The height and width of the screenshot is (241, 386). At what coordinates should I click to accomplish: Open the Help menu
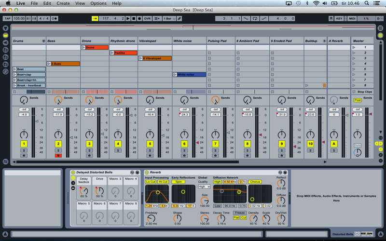coord(117,3)
